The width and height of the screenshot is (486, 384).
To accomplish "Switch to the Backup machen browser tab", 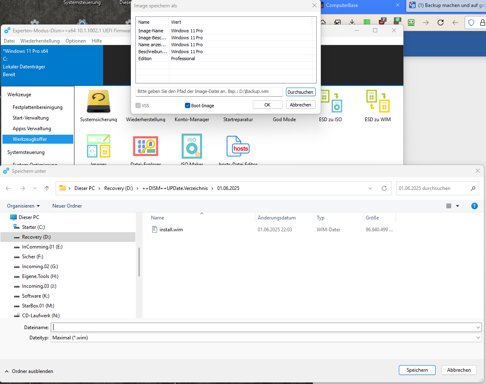I will pyautogui.click(x=446, y=5).
